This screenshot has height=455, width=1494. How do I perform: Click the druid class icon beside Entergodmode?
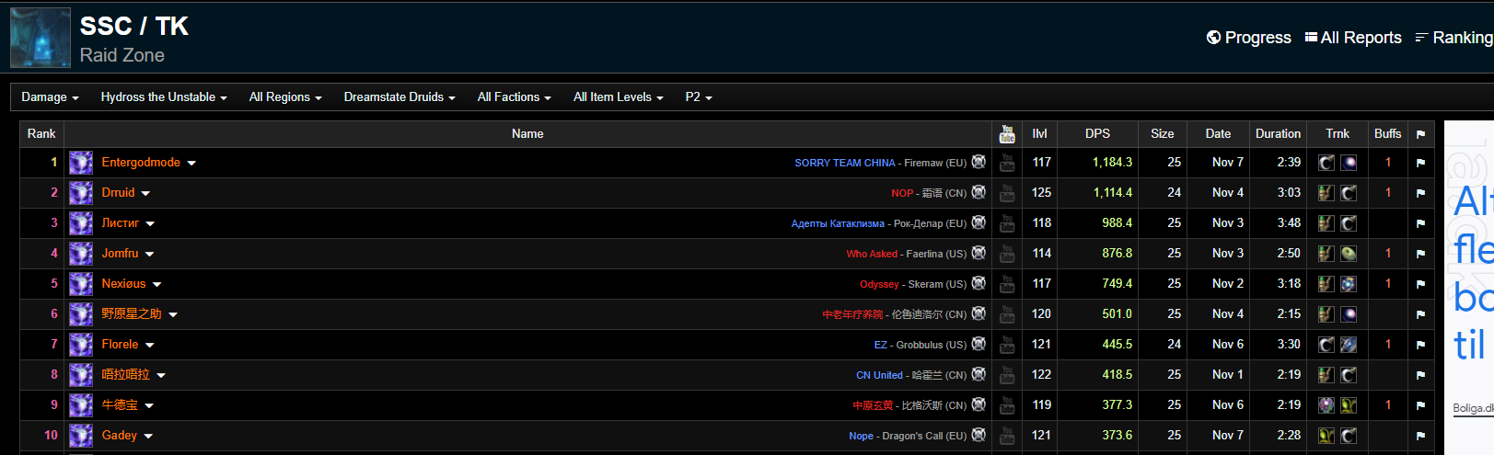[x=81, y=163]
